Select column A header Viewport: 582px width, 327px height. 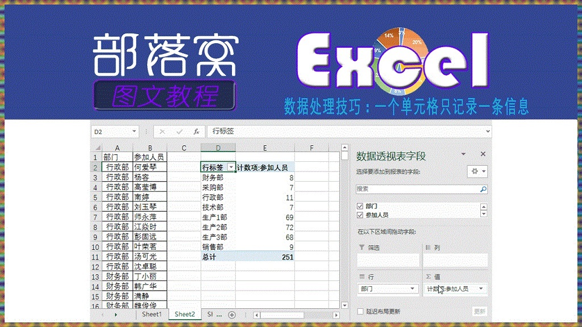click(x=117, y=148)
